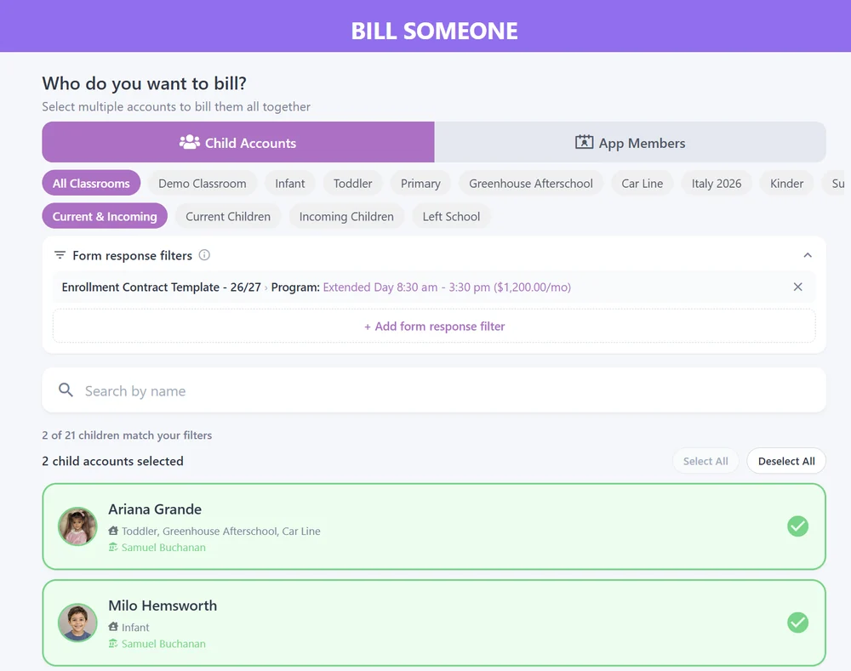Click Milo Hemsworth's profile photo
Viewport: 851px width, 671px height.
[x=77, y=623]
